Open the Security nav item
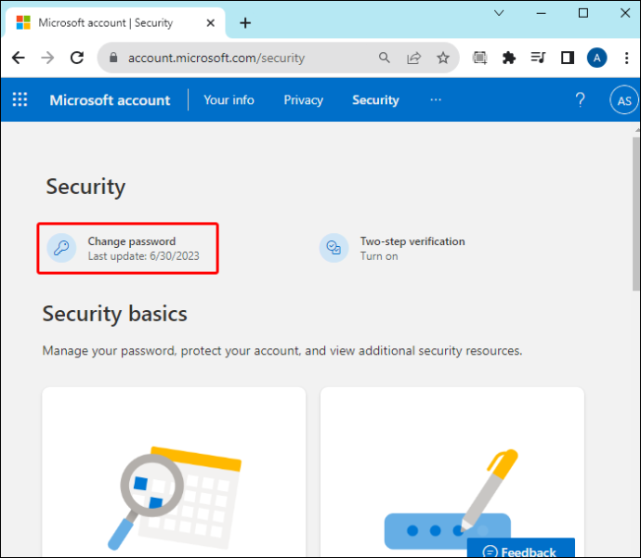Image resolution: width=641 pixels, height=558 pixels. 375,100
